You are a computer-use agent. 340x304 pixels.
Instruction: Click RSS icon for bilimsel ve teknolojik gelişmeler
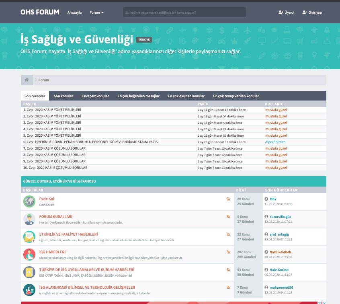click(x=228, y=288)
